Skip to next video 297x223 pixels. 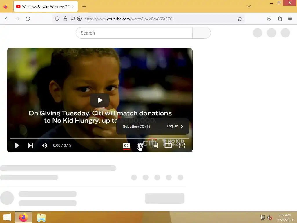[31, 145]
